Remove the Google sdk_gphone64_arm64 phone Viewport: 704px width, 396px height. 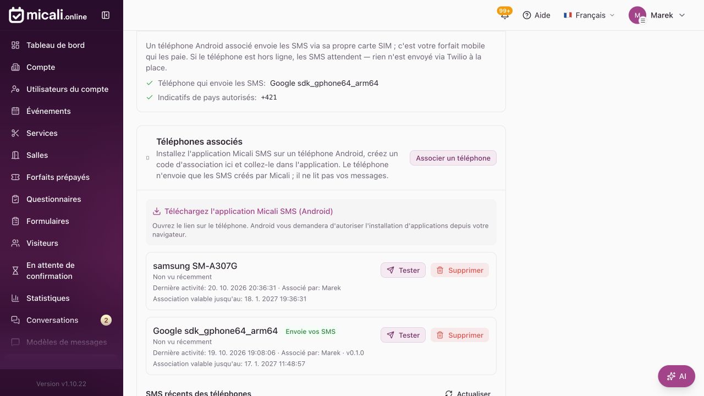point(460,335)
